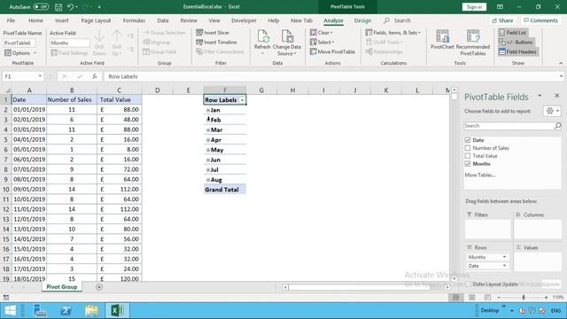Screen dimensions: 567x319
Task: Click Insert Timeline in the Filter group
Action: pos(216,43)
